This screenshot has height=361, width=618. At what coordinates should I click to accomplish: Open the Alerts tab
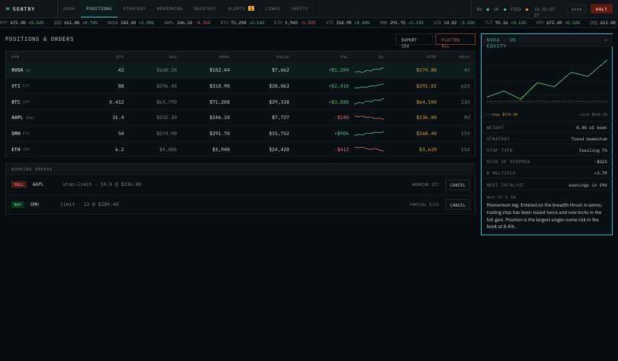[241, 8]
